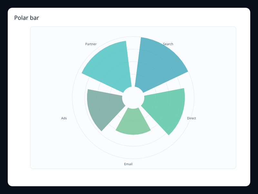Click the 'Ads' axis label
The image size is (258, 194).
point(64,118)
